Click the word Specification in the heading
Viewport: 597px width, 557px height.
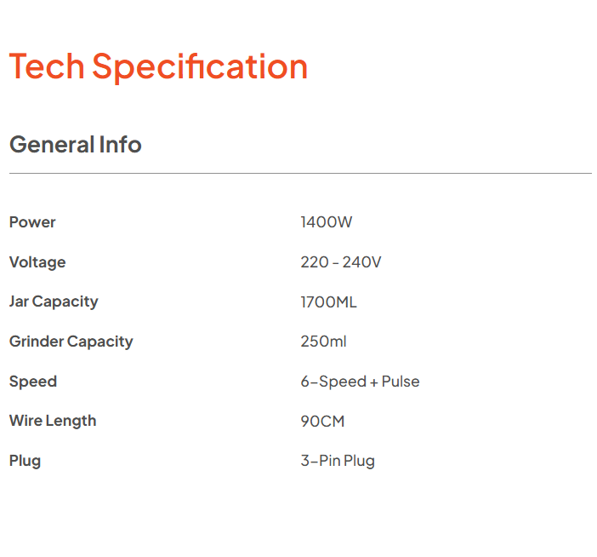coord(200,67)
